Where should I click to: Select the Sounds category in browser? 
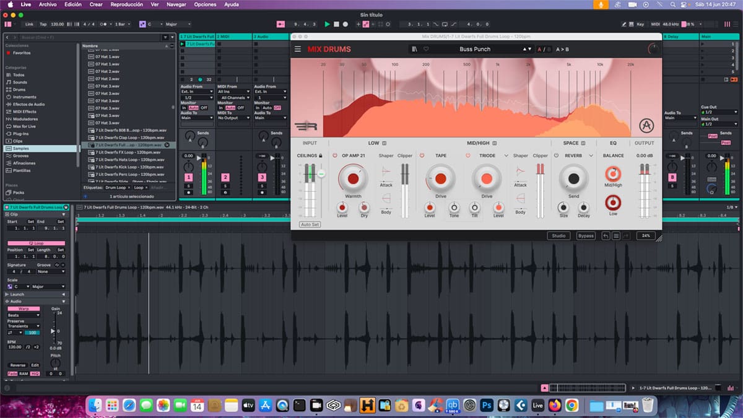pos(20,82)
